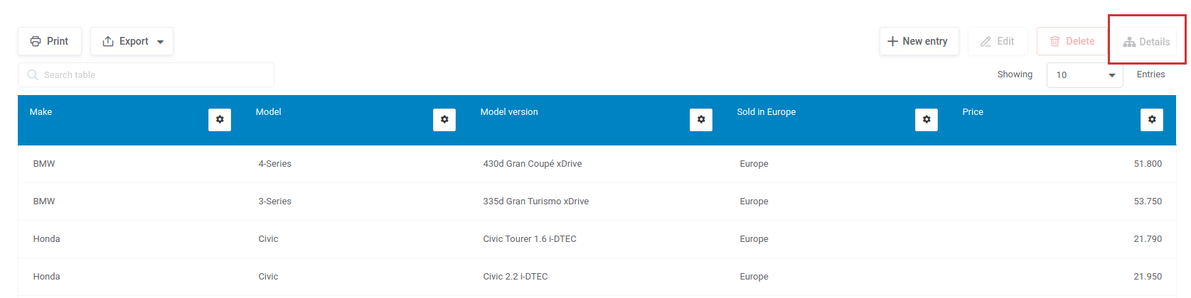
Task: Click the red Delete button
Action: (x=1073, y=41)
